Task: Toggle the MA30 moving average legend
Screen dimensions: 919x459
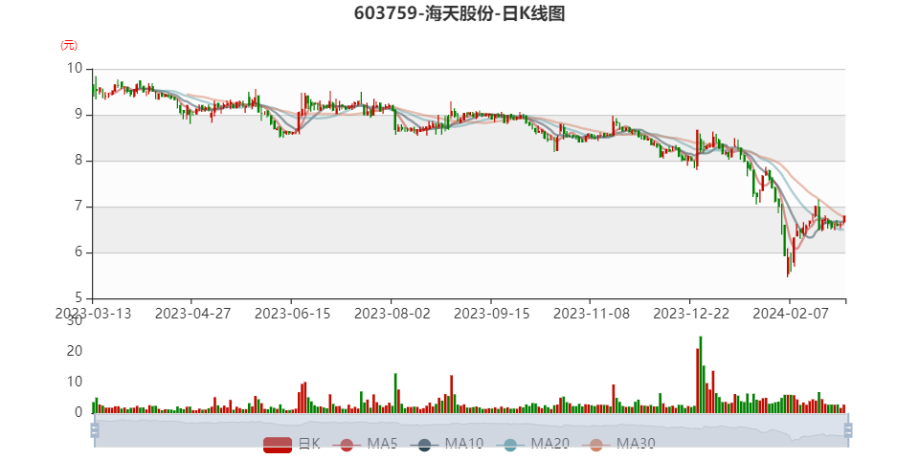Action: (x=617, y=444)
